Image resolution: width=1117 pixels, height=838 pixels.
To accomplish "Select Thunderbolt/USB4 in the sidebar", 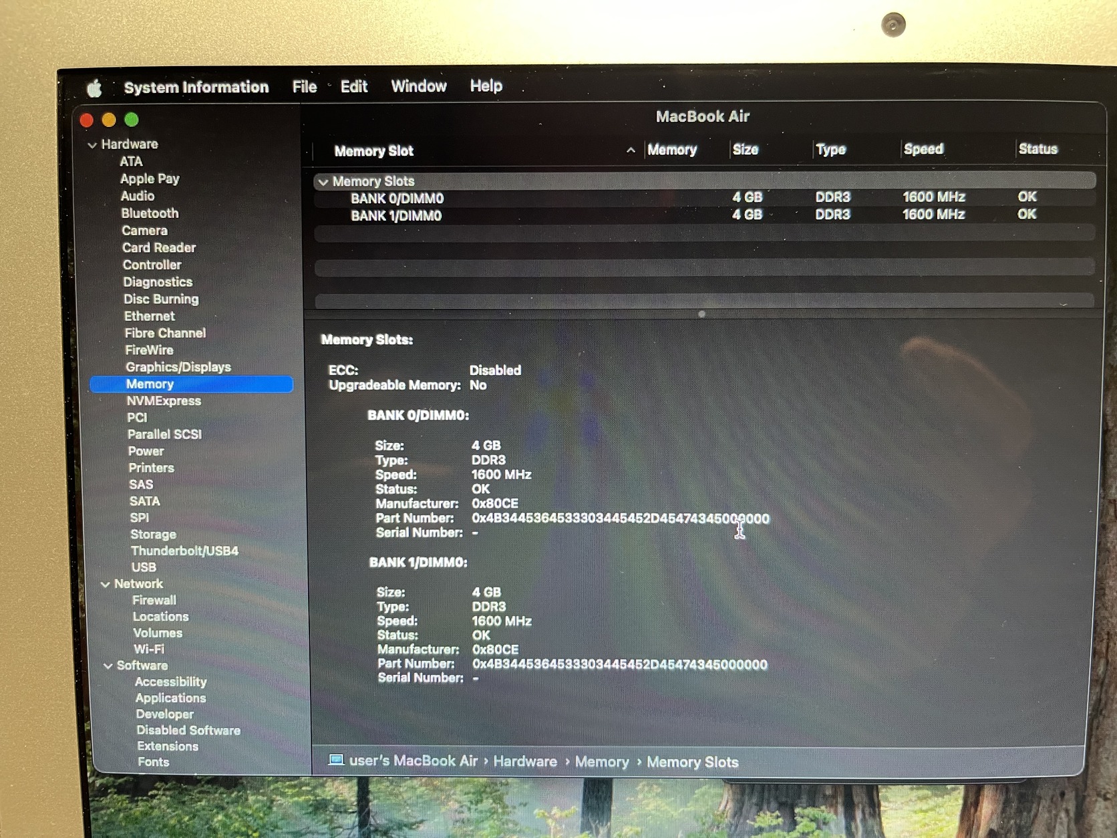I will pyautogui.click(x=184, y=551).
